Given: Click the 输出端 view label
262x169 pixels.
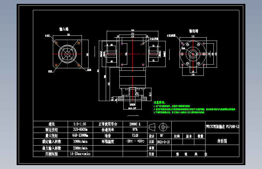Looking at the screenshot, I should (193, 31).
